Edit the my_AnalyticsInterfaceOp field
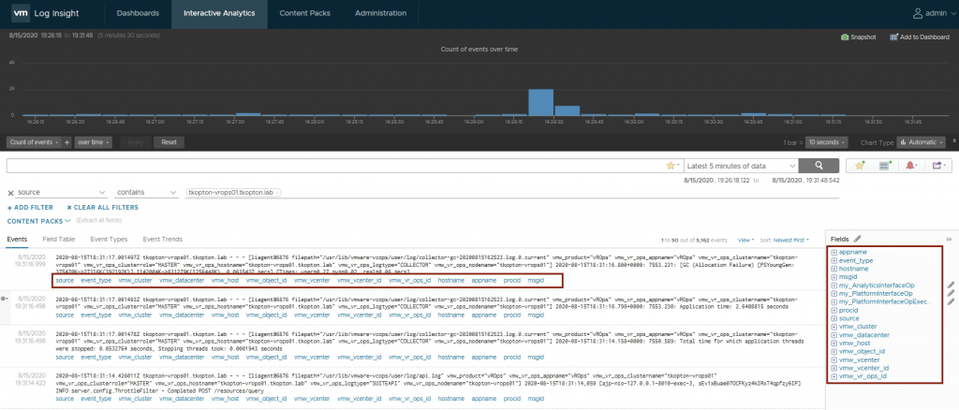 click(x=951, y=285)
